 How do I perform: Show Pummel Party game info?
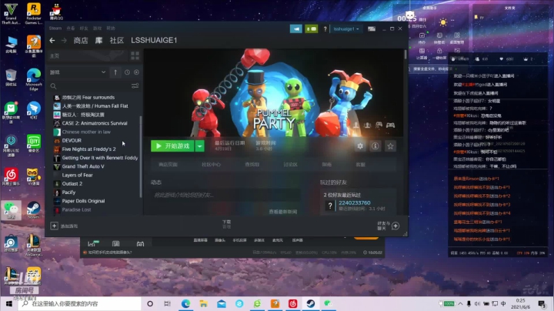[375, 146]
